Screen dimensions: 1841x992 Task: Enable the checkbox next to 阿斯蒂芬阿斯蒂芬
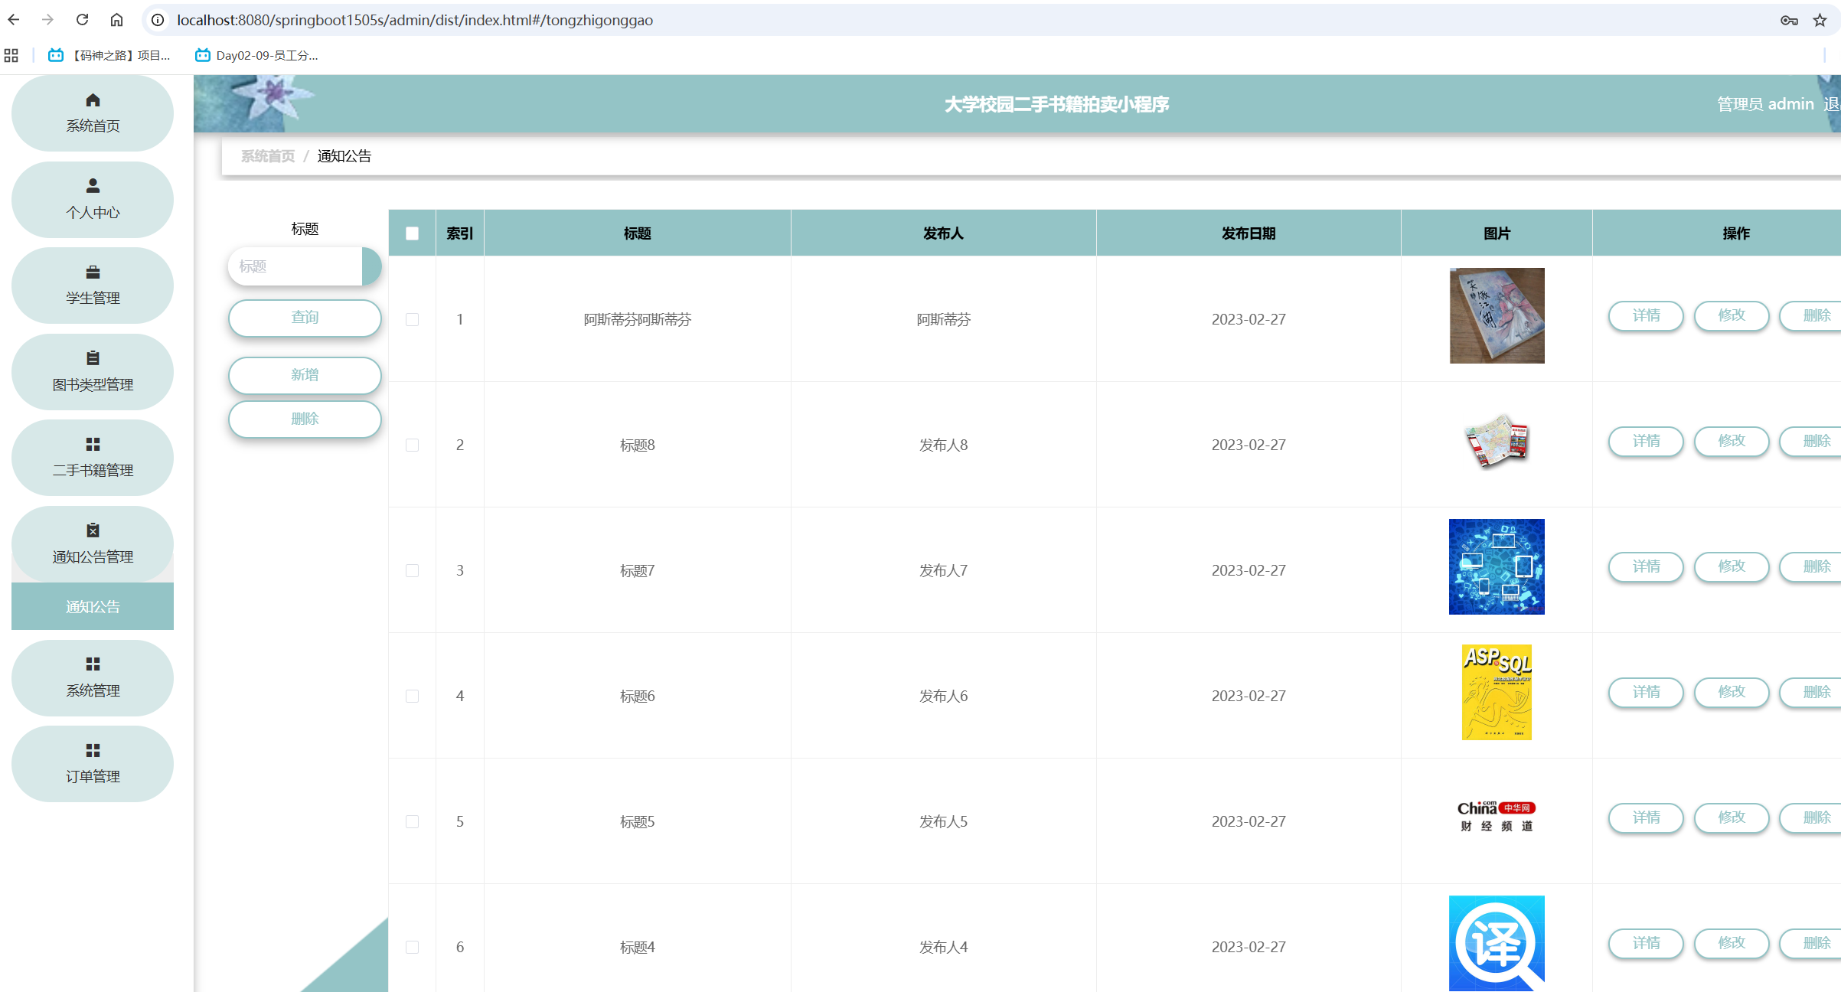412,319
